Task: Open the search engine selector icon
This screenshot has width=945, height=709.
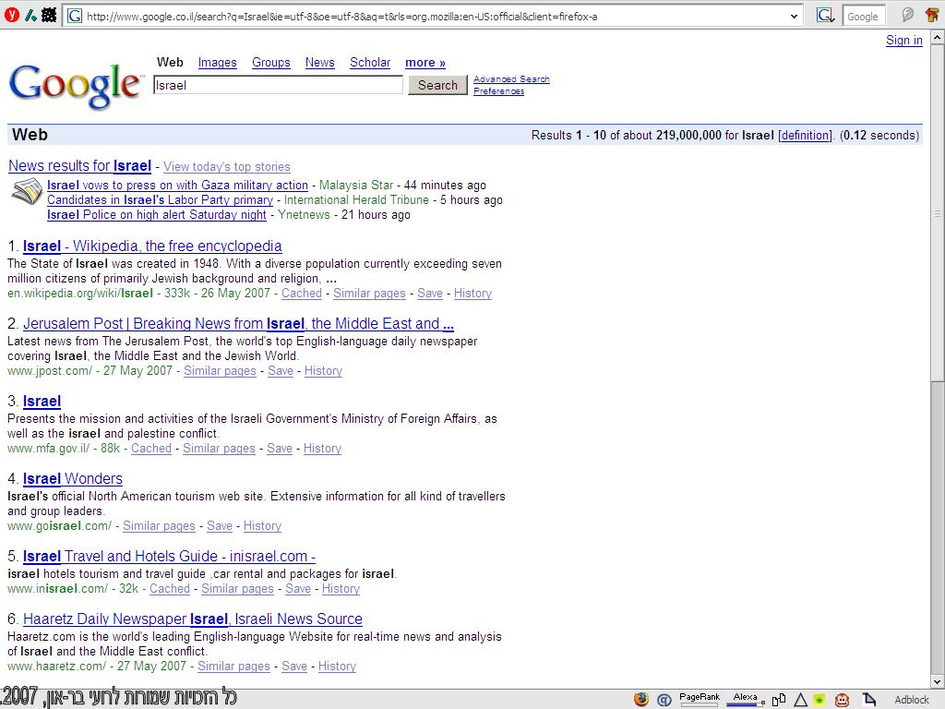Action: click(x=825, y=16)
